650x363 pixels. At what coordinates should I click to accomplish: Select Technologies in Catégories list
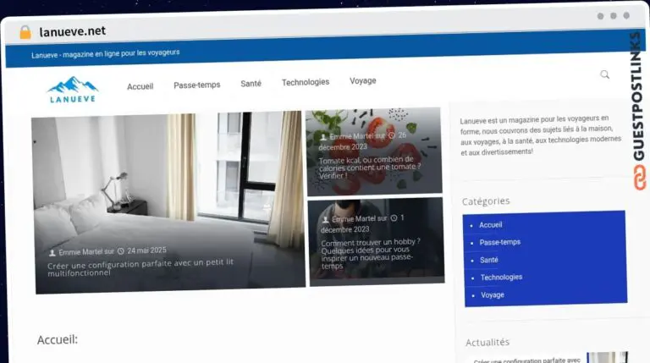[501, 277]
